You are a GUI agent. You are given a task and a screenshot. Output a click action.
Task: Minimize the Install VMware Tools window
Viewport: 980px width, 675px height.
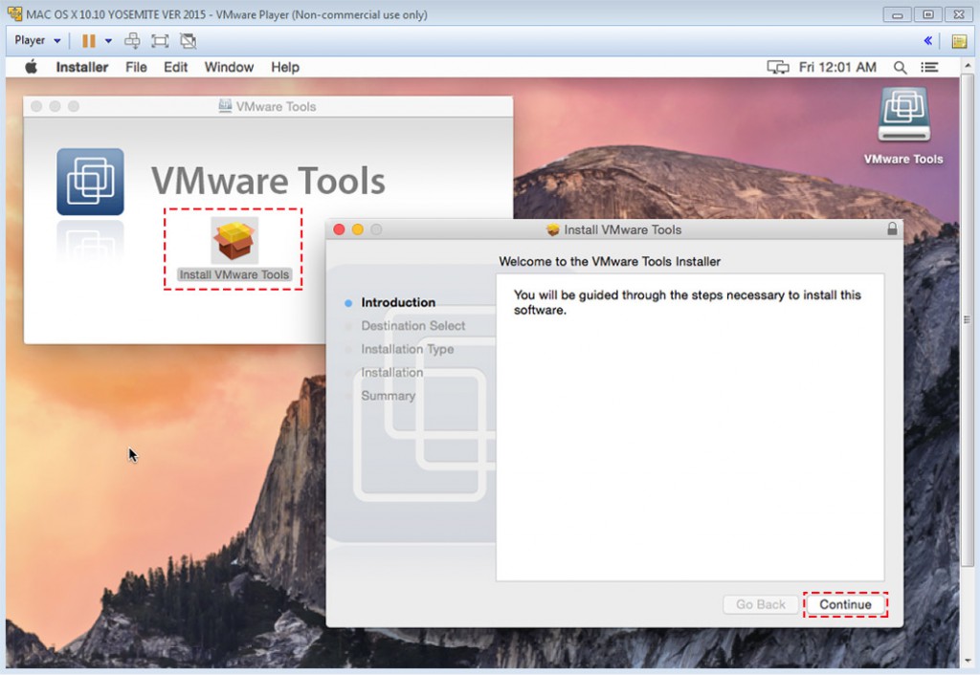[x=358, y=229]
